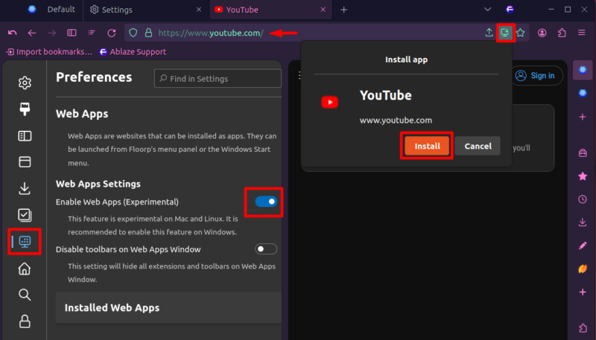Open the Search settings category icon
596x340 pixels.
point(25,295)
